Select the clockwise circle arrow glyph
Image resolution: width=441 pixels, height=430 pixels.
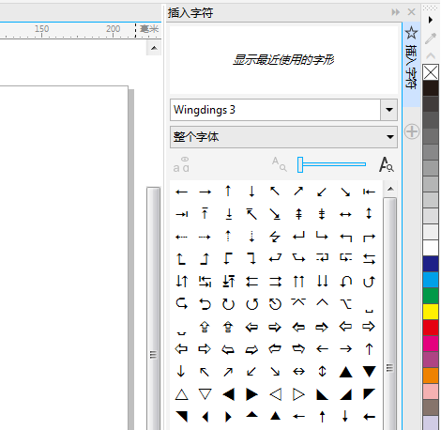pyautogui.click(x=228, y=303)
